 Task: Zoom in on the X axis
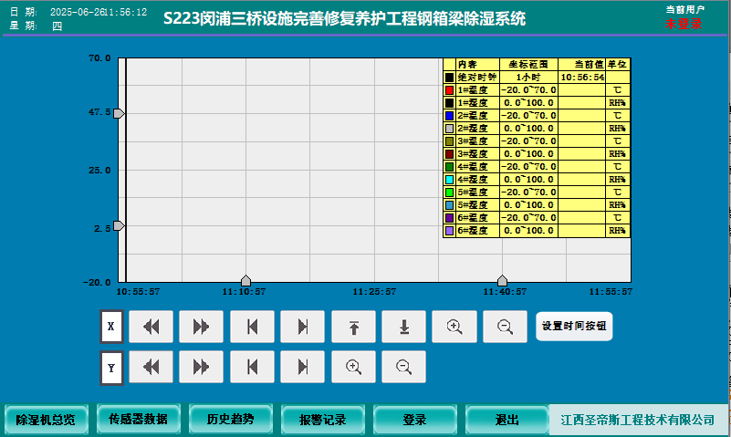coord(454,327)
